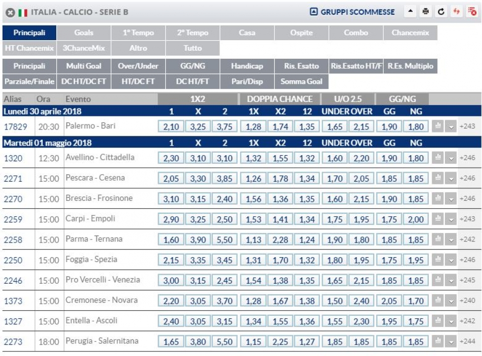Open the statistics chart icon for Perugia - Salernitana

[x=438, y=341]
